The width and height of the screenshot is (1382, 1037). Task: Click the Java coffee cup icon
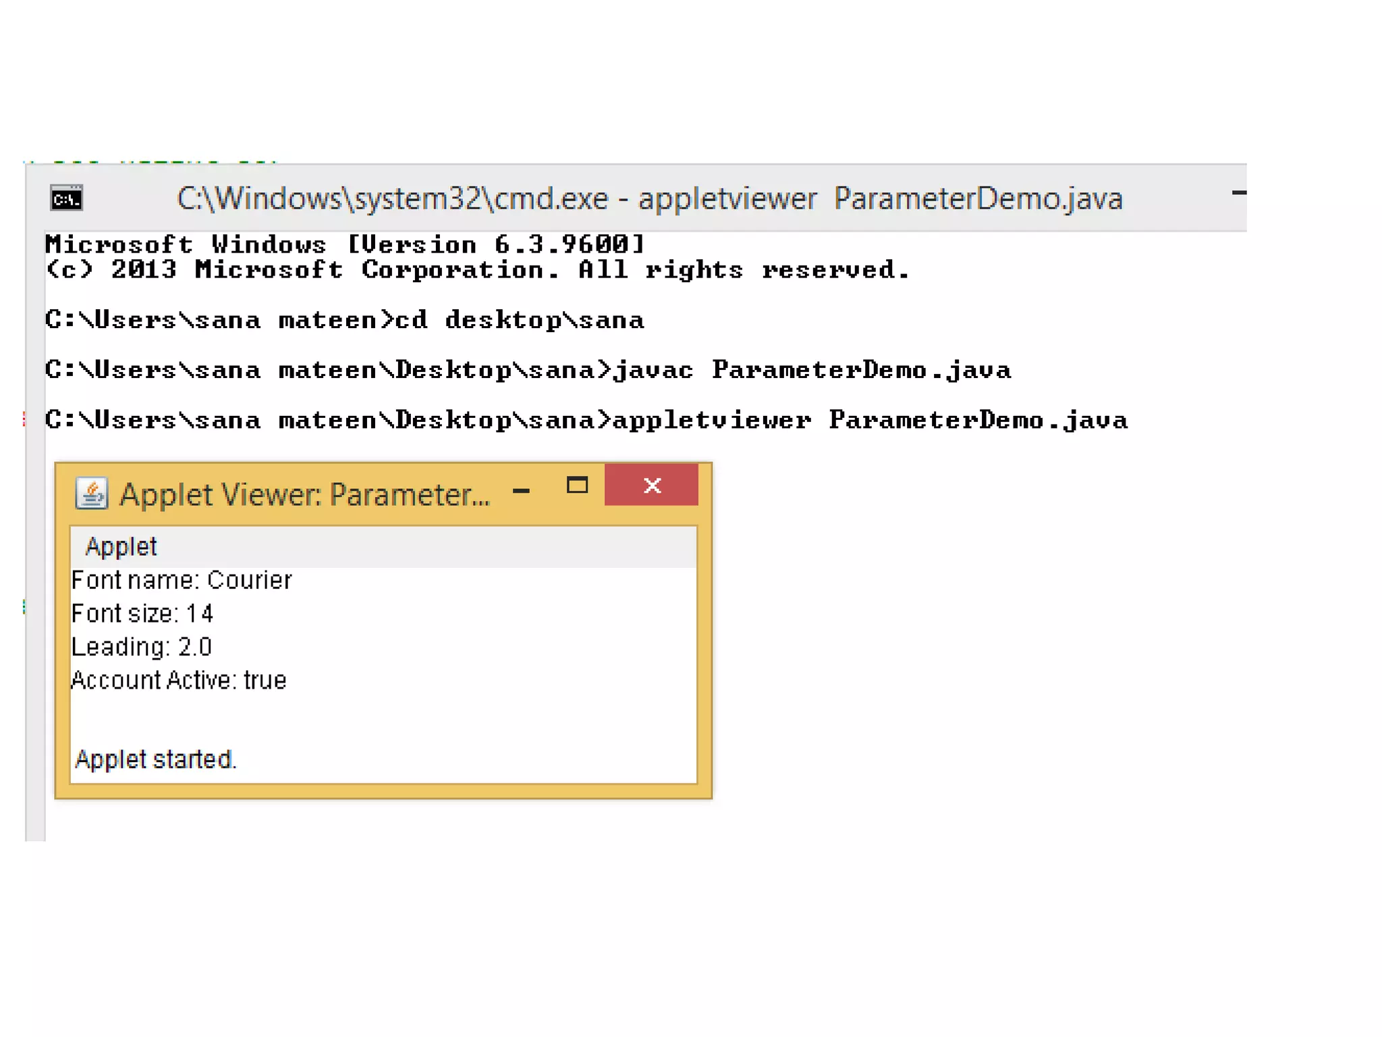coord(91,493)
